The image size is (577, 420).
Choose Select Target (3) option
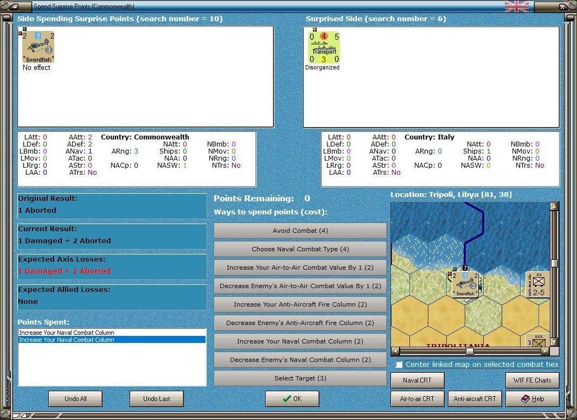[x=300, y=378]
